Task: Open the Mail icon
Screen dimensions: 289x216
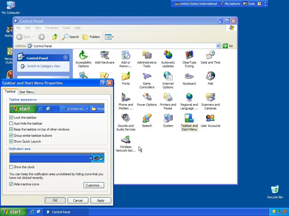Action: (210, 78)
